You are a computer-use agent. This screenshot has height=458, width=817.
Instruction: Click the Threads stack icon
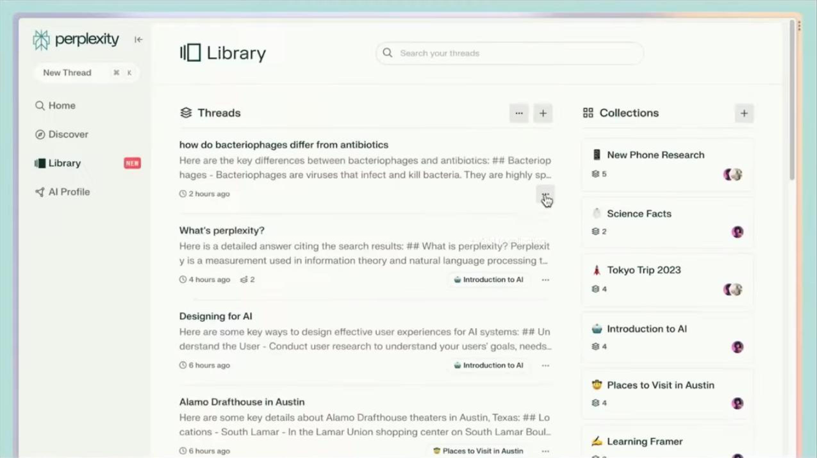186,113
